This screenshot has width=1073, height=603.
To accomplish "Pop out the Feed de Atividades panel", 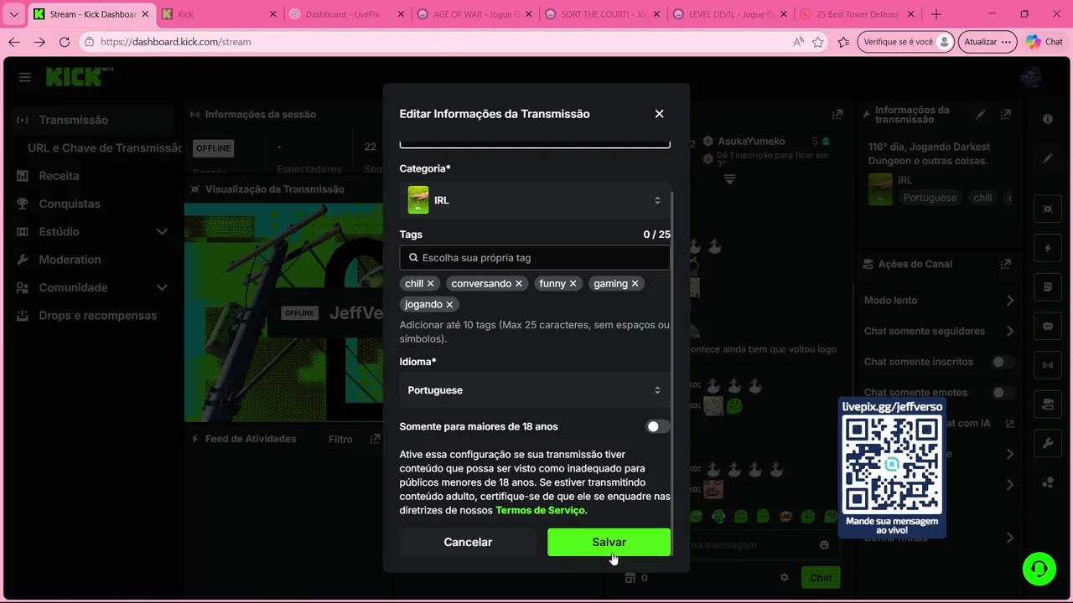I will pyautogui.click(x=375, y=439).
